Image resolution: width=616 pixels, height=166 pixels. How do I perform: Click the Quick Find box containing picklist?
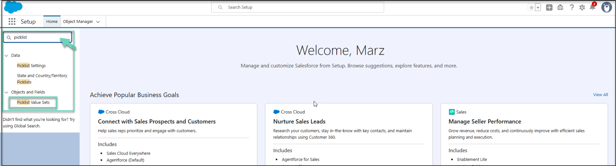point(38,37)
